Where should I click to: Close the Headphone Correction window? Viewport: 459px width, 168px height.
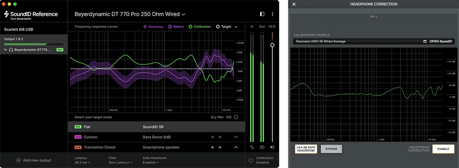coord(294,4)
